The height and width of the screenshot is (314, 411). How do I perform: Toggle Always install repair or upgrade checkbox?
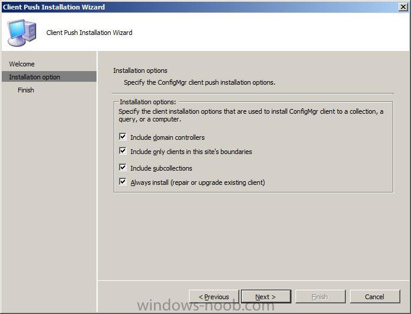click(x=123, y=181)
